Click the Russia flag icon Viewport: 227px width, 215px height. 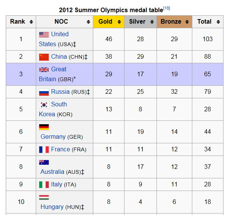click(x=44, y=92)
